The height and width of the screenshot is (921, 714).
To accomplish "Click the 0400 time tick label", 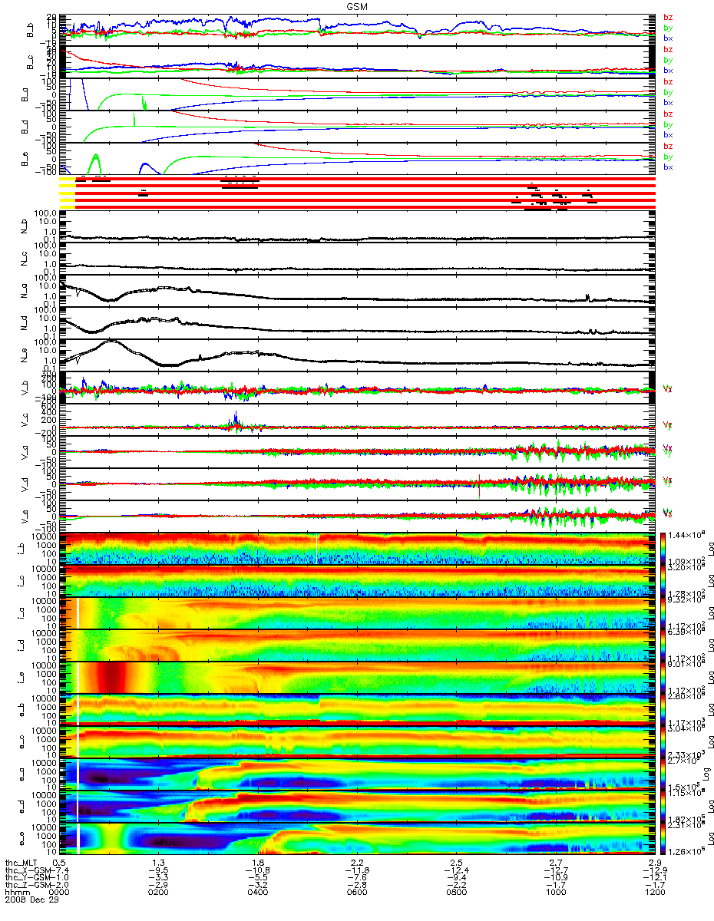I will [257, 893].
